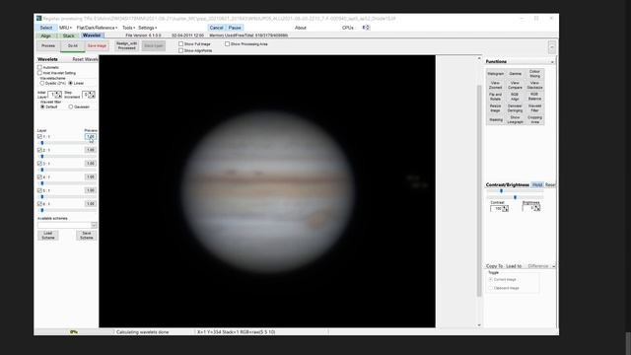This screenshot has width=631, height=355.
Task: Open View Compare function
Action: point(515,85)
